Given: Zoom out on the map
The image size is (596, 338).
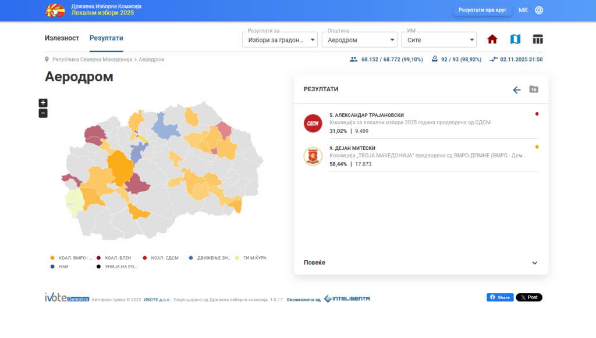Looking at the screenshot, I should click(x=43, y=113).
